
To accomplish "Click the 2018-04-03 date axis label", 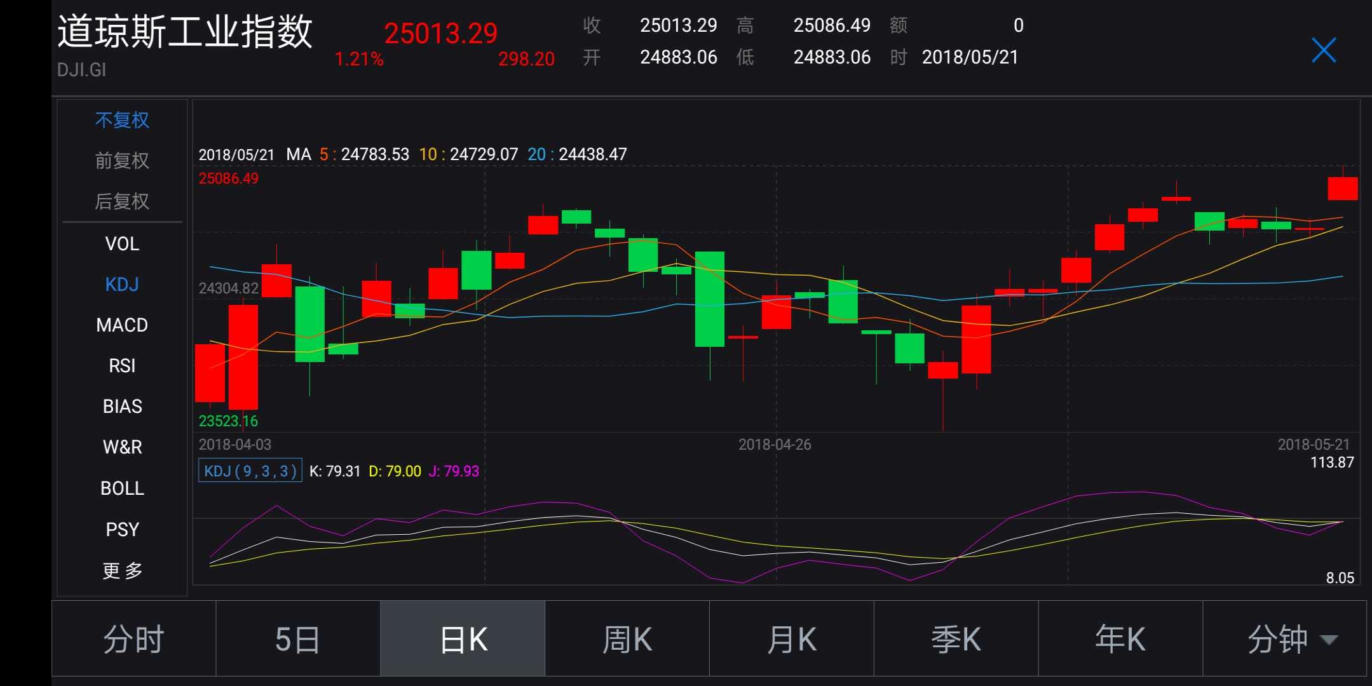I will coord(235,445).
